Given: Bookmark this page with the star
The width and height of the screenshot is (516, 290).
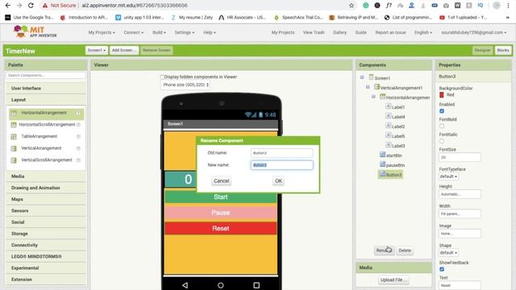Looking at the screenshot, I should pos(352,6).
